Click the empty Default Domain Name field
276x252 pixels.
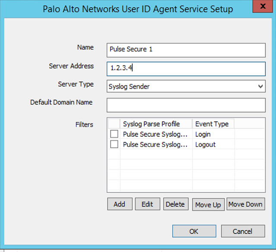coord(186,105)
